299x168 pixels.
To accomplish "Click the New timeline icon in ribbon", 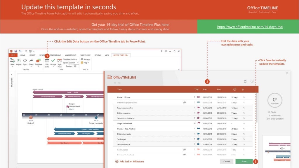I will coord(12,61).
